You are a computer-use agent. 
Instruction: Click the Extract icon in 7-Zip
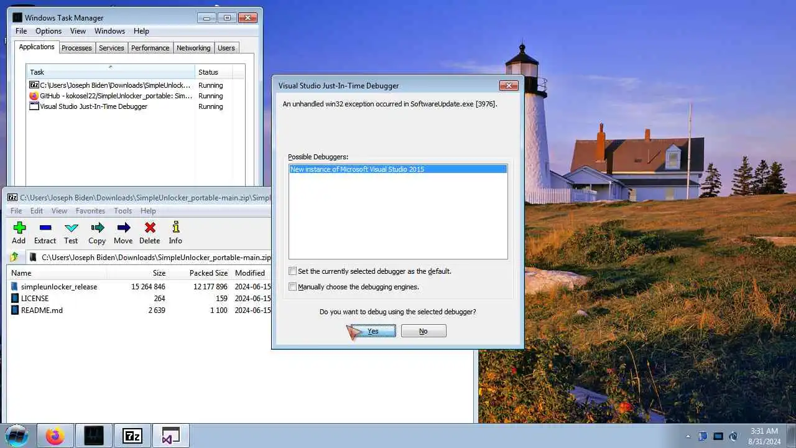click(45, 228)
